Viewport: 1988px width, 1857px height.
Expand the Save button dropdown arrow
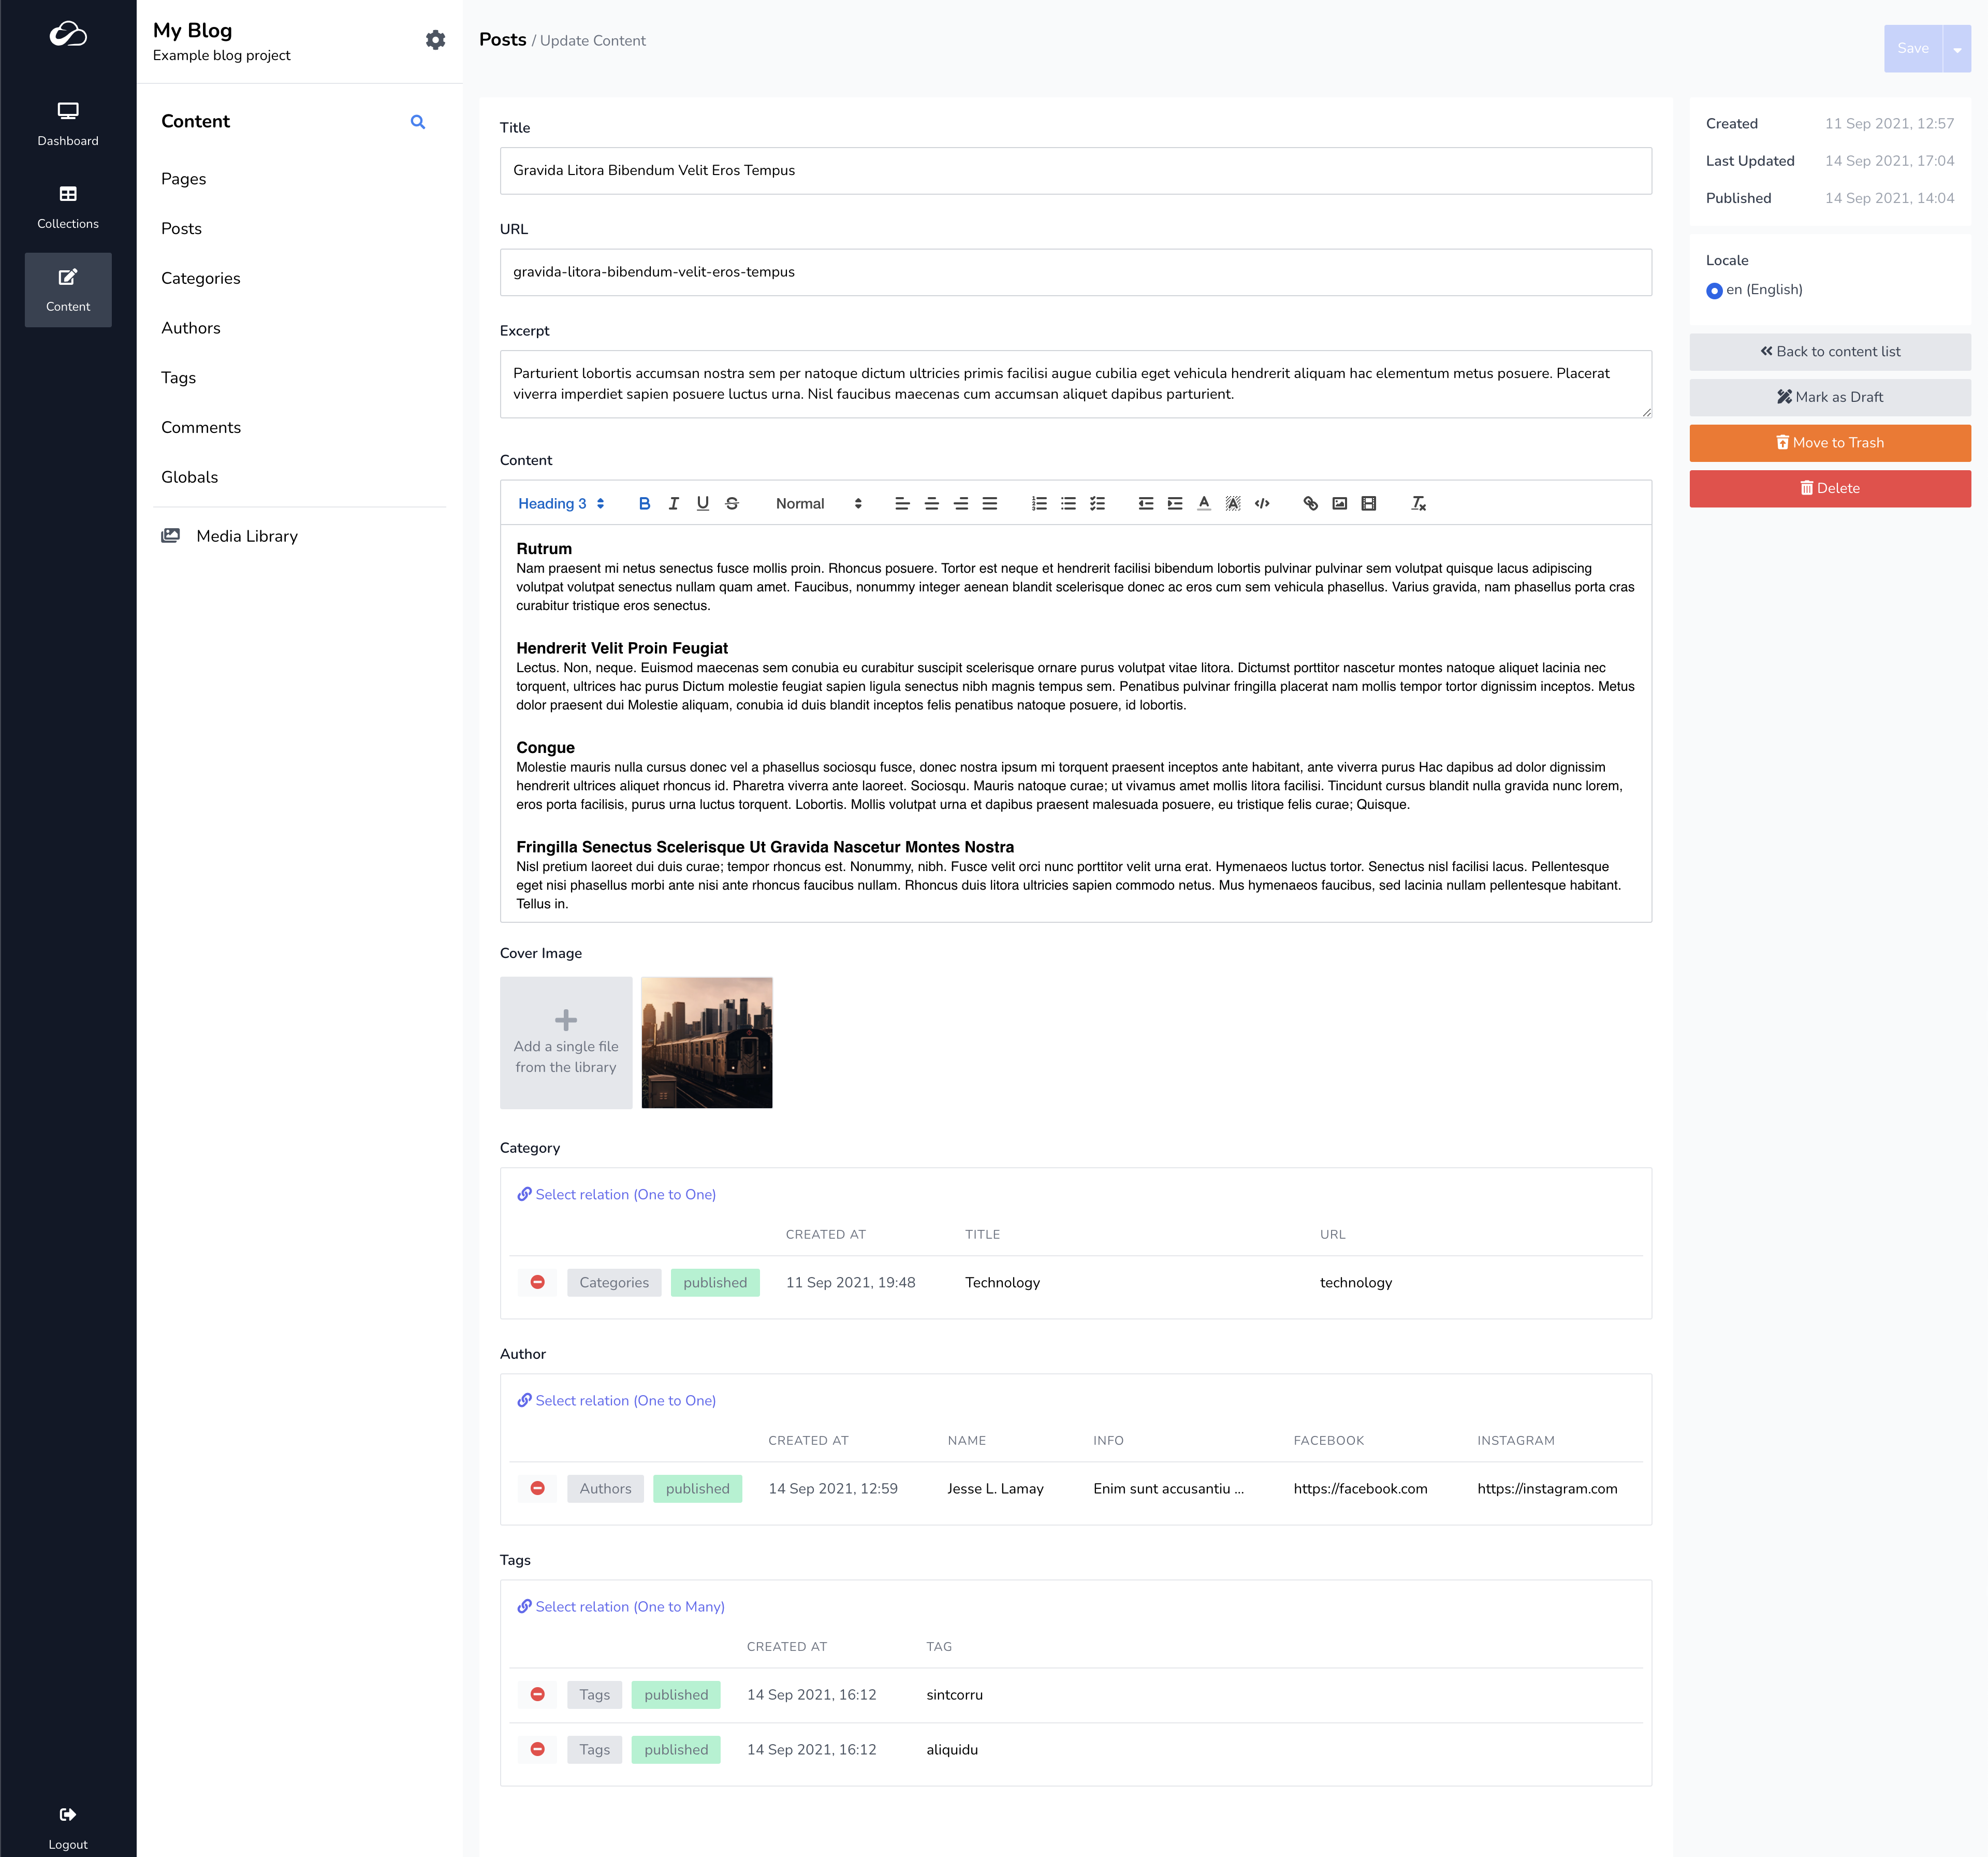point(1957,49)
